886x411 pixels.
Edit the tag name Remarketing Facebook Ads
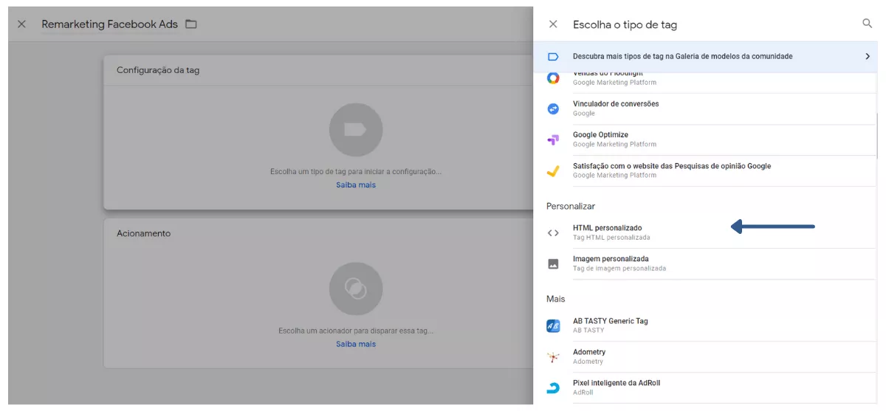[x=109, y=24]
